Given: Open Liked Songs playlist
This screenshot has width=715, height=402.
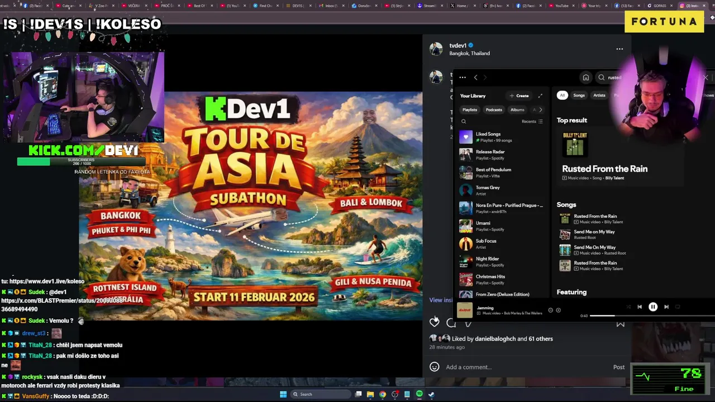Looking at the screenshot, I should [501, 137].
